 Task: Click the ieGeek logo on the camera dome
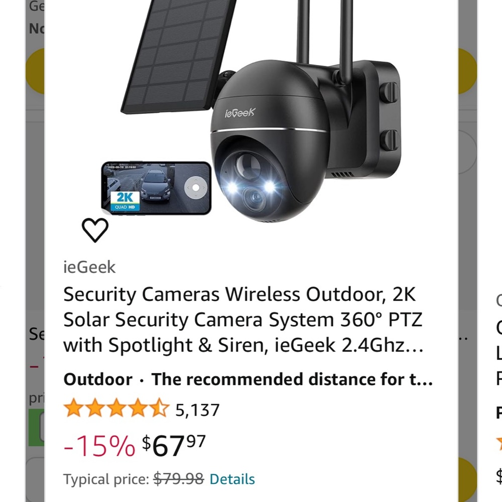pos(240,111)
